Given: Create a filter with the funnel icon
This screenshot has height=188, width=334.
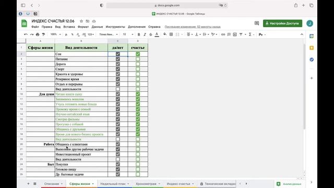Looking at the screenshot, I should pyautogui.click(x=241, y=34).
